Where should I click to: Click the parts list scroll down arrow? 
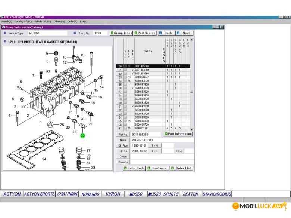click(192, 129)
